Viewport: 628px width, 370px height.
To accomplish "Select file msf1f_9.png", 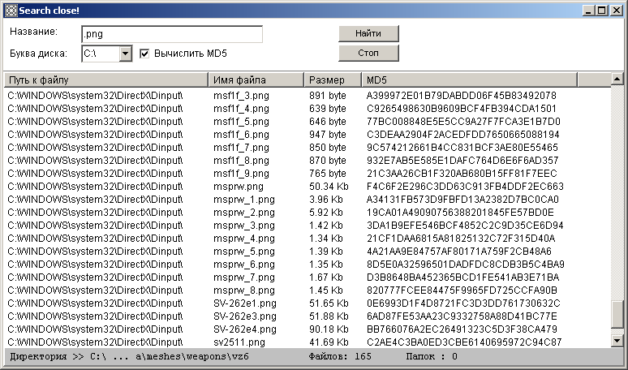I will [241, 174].
